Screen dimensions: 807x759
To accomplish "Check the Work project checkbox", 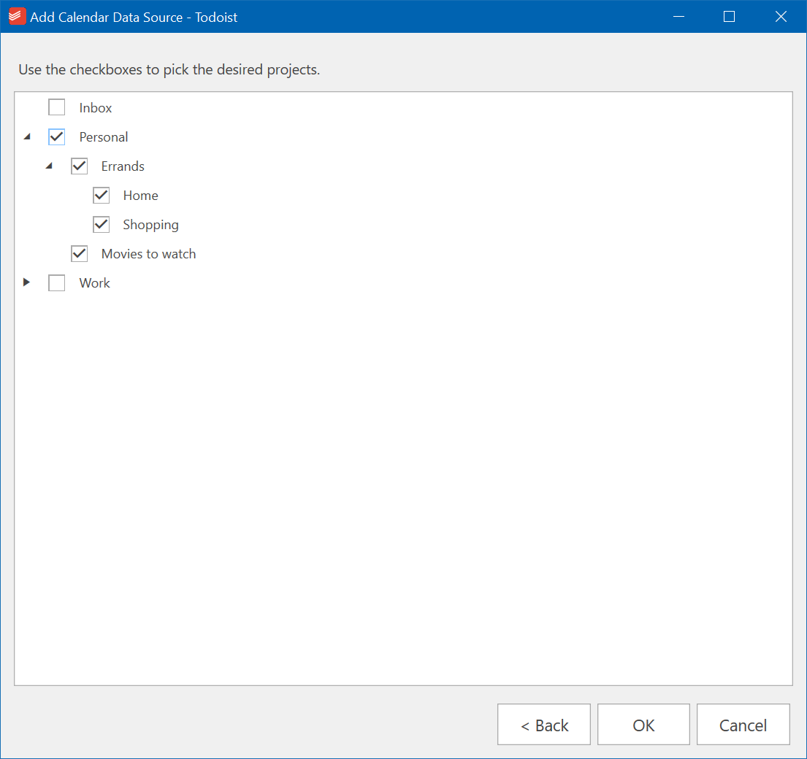I will coord(57,283).
